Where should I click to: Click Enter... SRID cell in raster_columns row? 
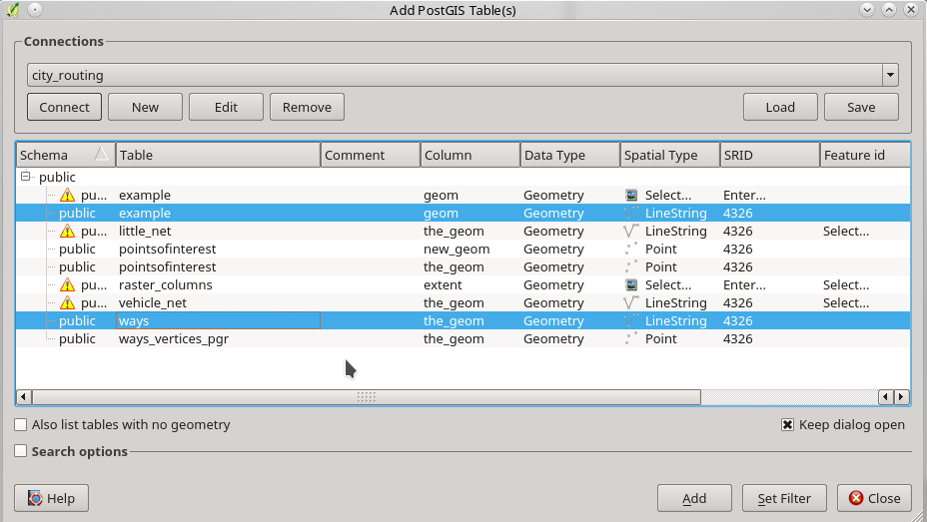tap(744, 284)
